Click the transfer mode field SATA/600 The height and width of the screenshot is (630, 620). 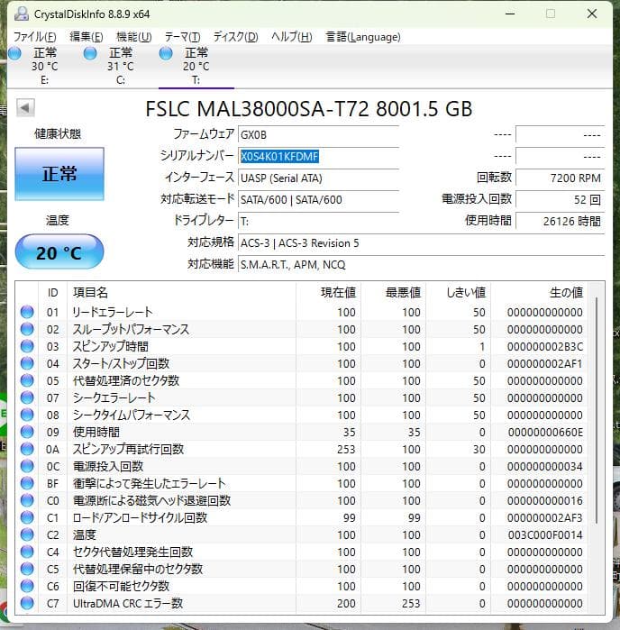click(319, 200)
